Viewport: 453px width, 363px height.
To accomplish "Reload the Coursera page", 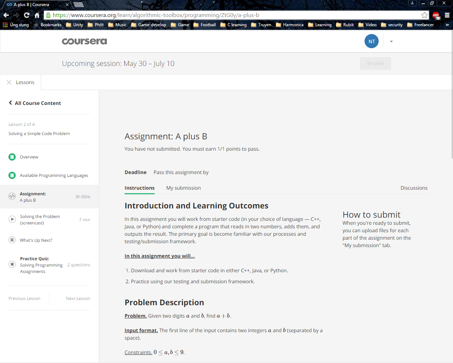I will pyautogui.click(x=27, y=15).
